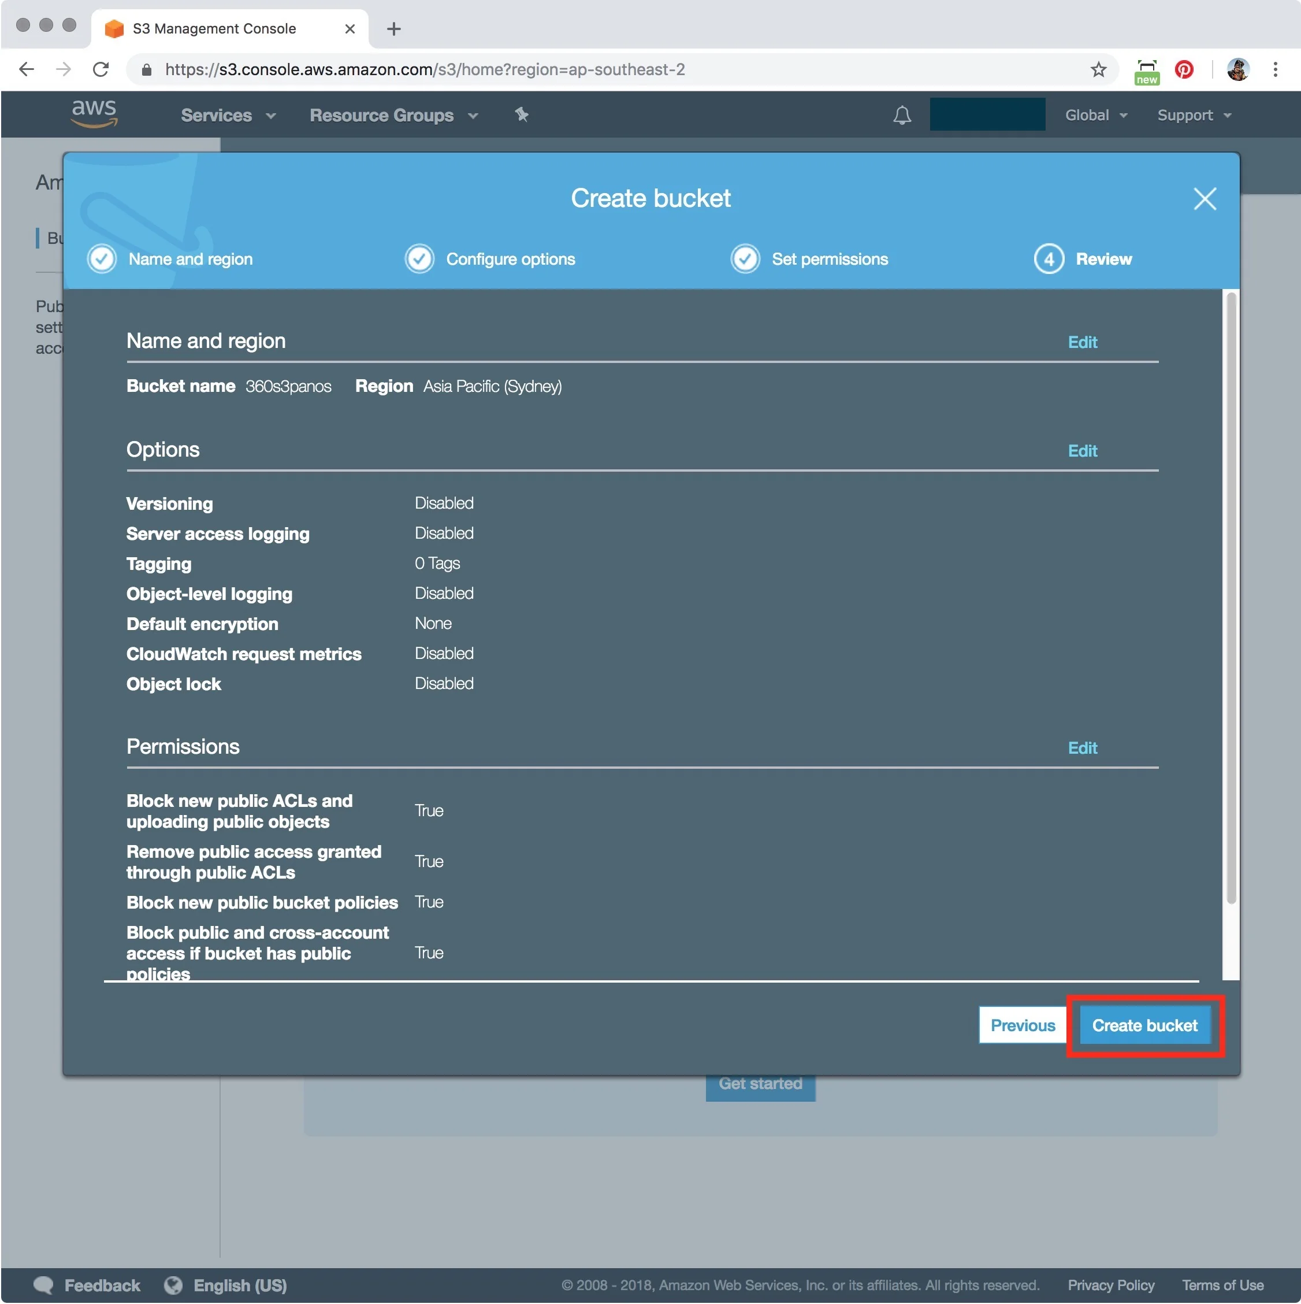The width and height of the screenshot is (1301, 1304).
Task: Click Block new public bucket policies label
Action: pos(262,902)
